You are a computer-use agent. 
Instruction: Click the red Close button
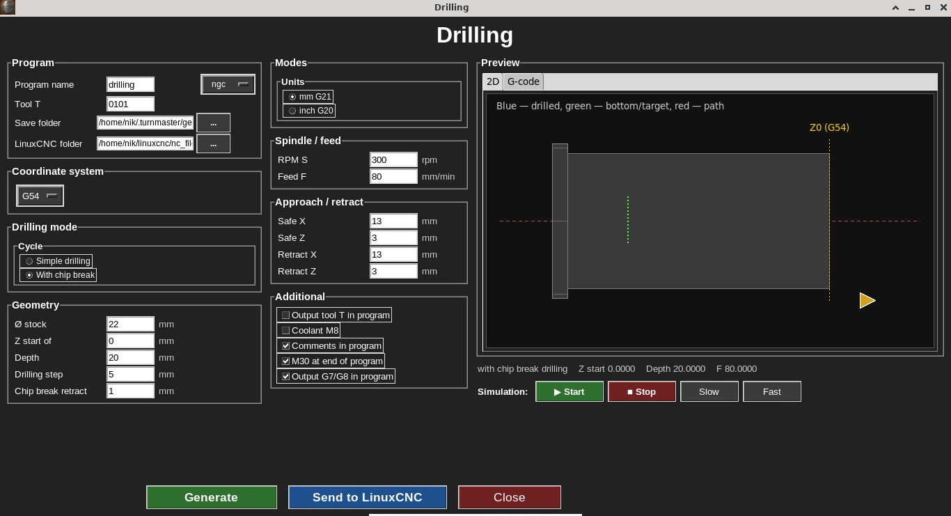(510, 497)
